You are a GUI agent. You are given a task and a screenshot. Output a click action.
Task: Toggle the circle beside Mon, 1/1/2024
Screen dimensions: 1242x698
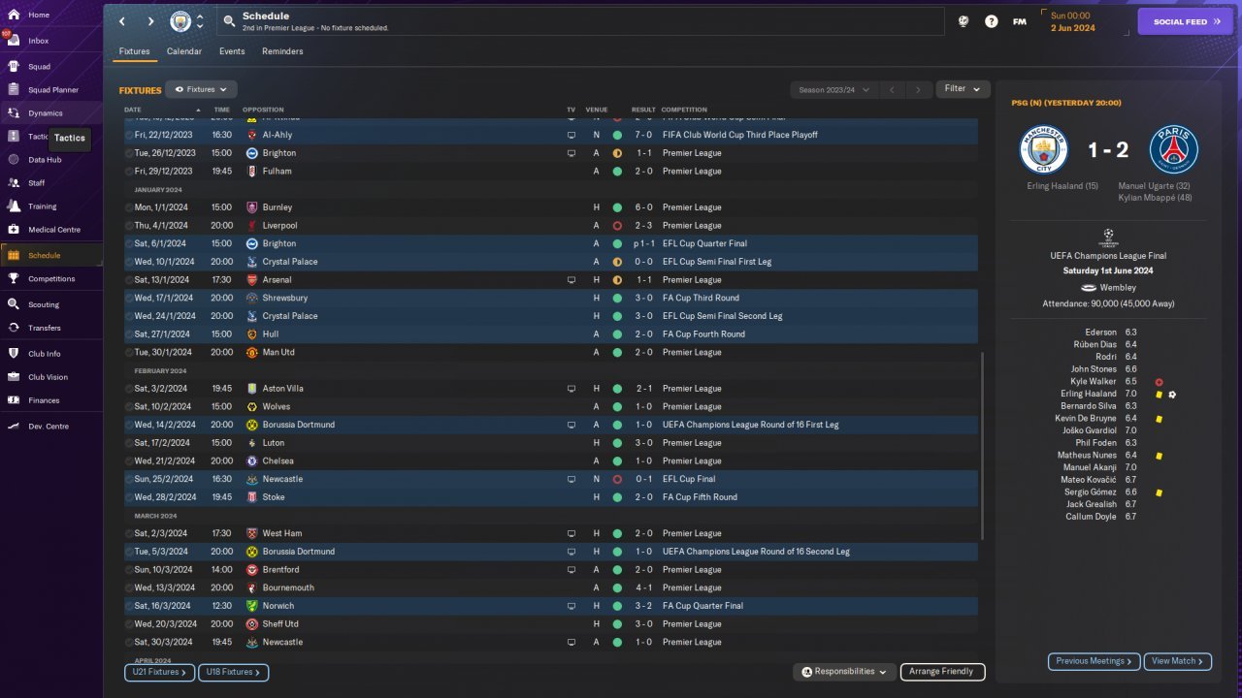pyautogui.click(x=129, y=207)
